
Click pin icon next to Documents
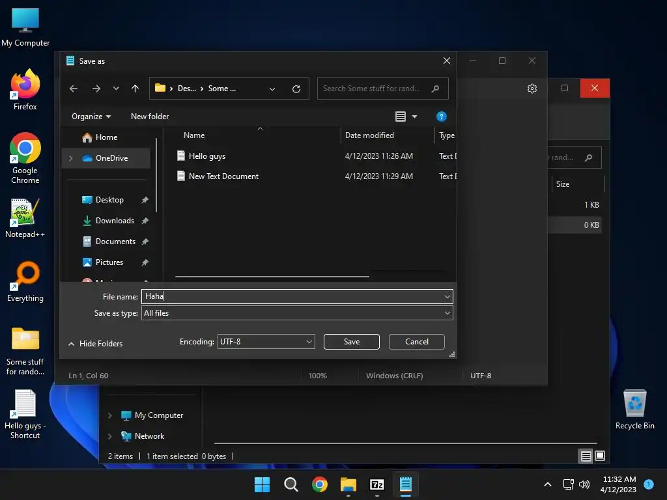[145, 242]
